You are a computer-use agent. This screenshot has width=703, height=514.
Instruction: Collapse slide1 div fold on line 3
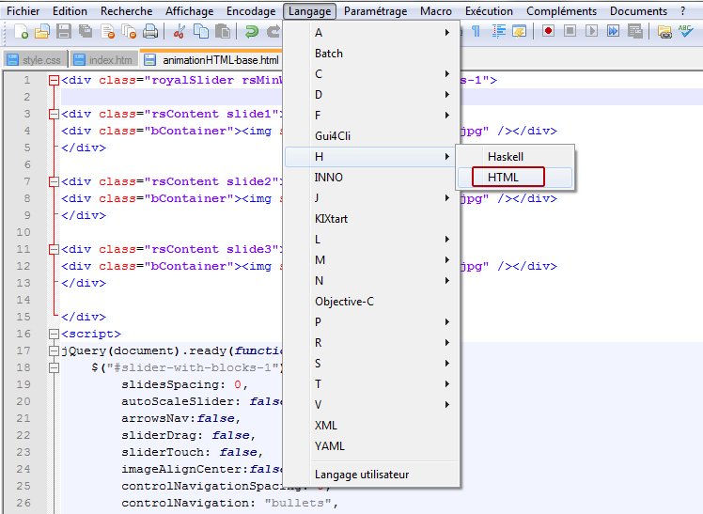tap(54, 114)
